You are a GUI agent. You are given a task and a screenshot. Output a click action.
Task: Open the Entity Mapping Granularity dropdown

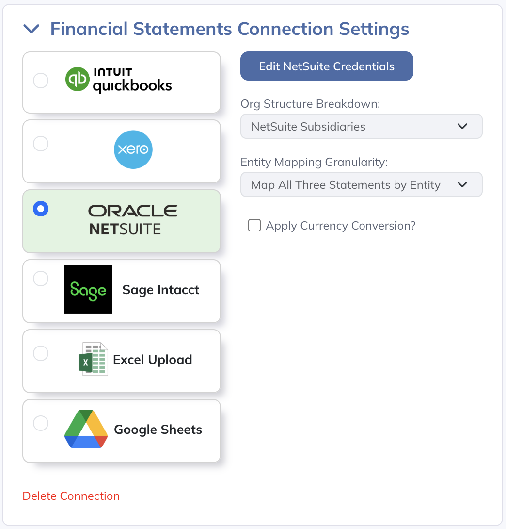361,185
